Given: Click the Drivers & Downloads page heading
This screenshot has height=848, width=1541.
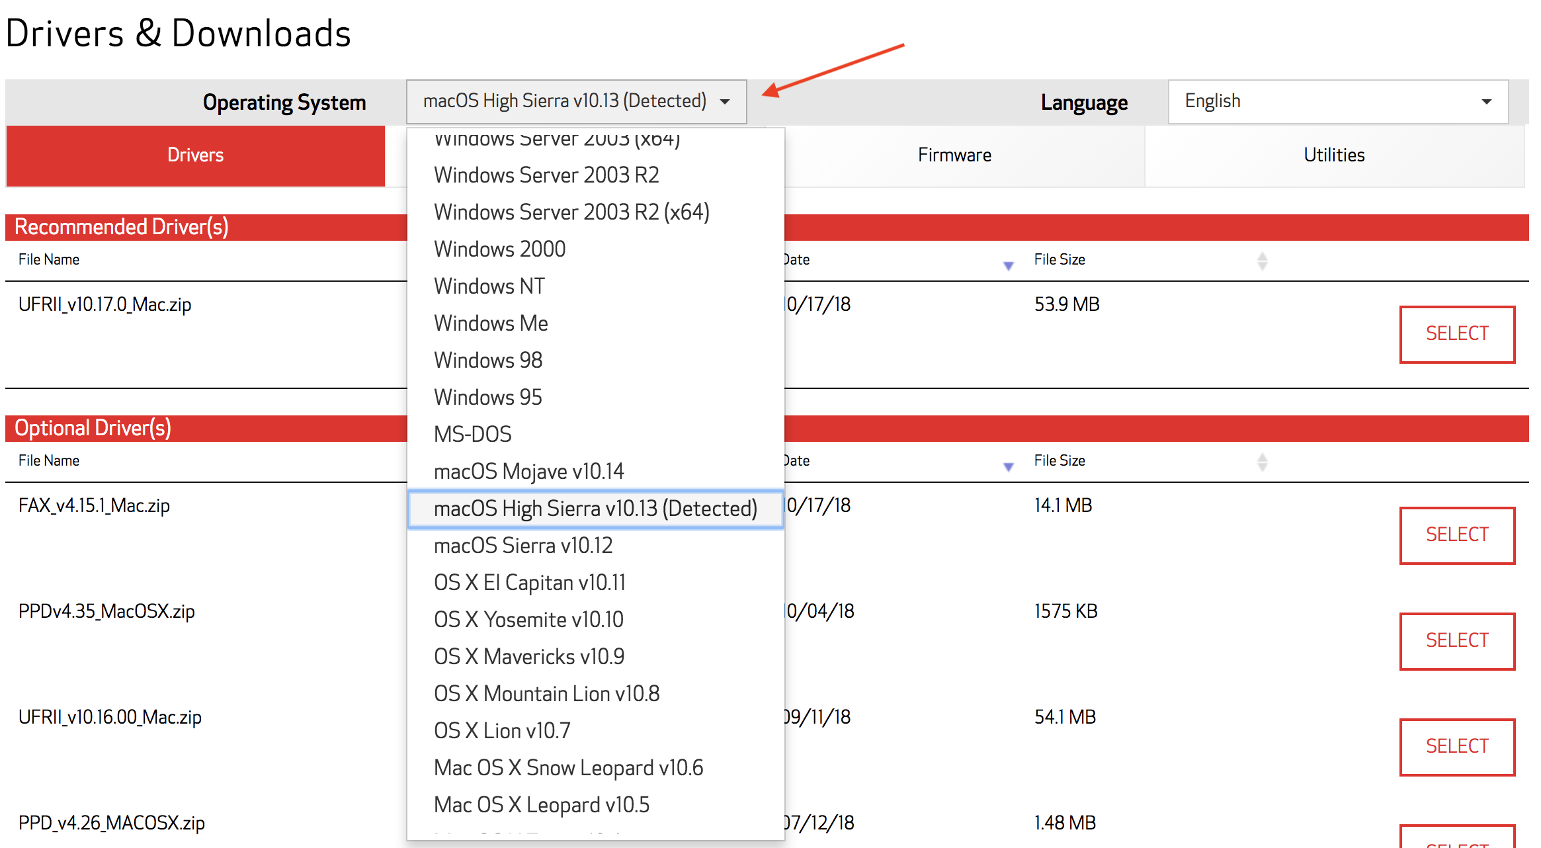Looking at the screenshot, I should click(178, 33).
